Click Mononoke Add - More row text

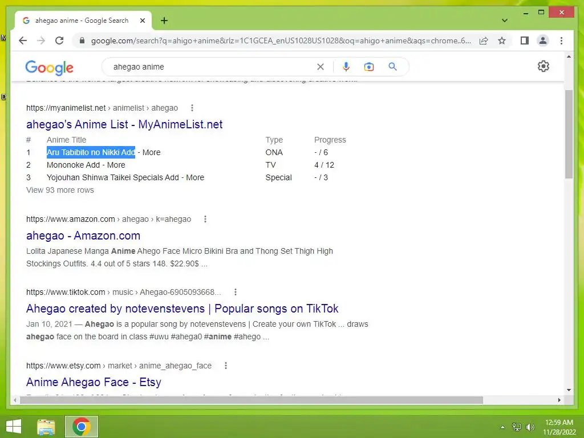click(86, 165)
